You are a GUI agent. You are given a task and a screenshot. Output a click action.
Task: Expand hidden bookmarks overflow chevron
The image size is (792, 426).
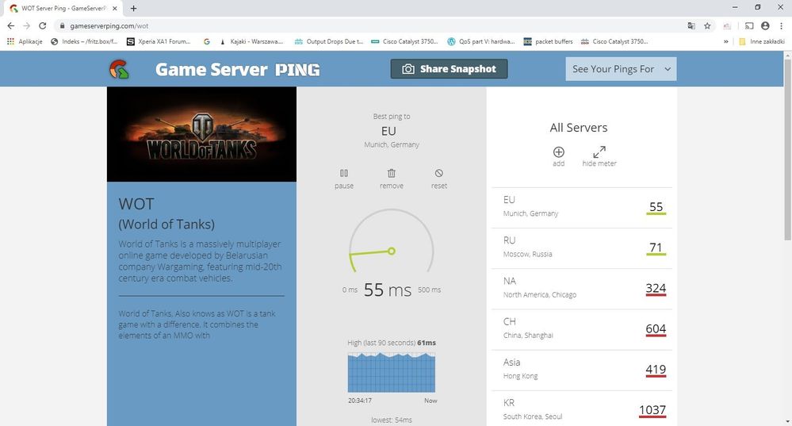726,41
